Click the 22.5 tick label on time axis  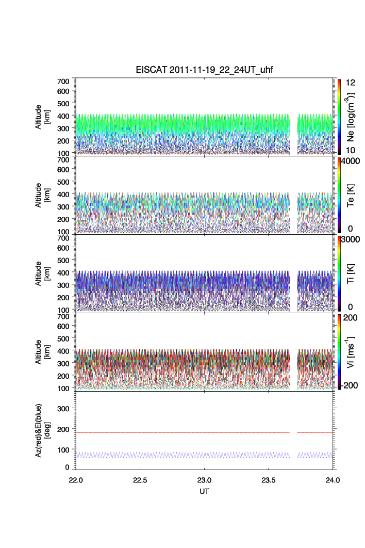(x=140, y=479)
